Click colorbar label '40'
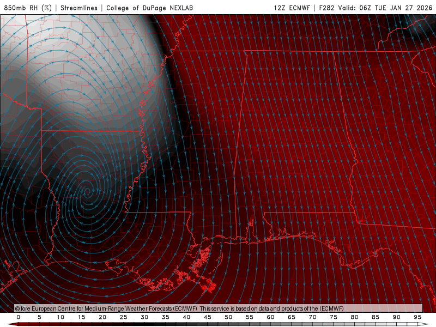The width and height of the screenshot is (436, 327). [186, 317]
